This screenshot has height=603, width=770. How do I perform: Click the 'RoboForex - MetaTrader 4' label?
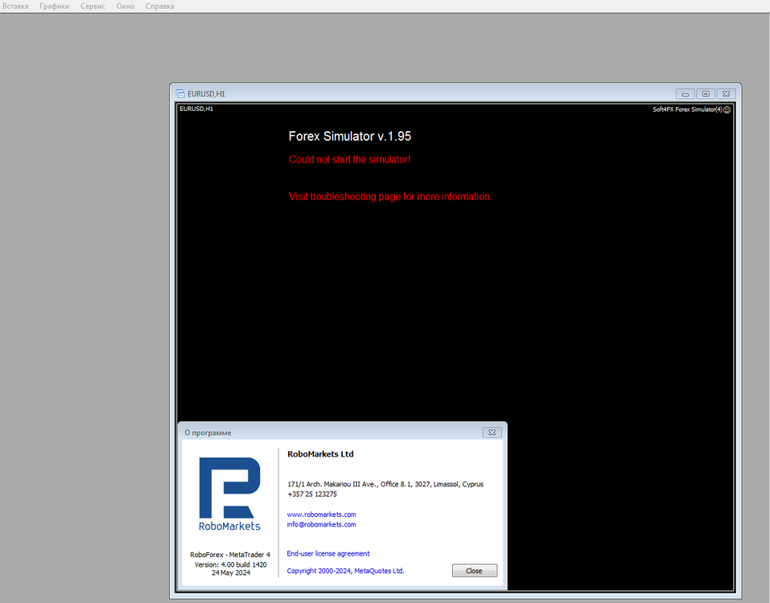[230, 555]
